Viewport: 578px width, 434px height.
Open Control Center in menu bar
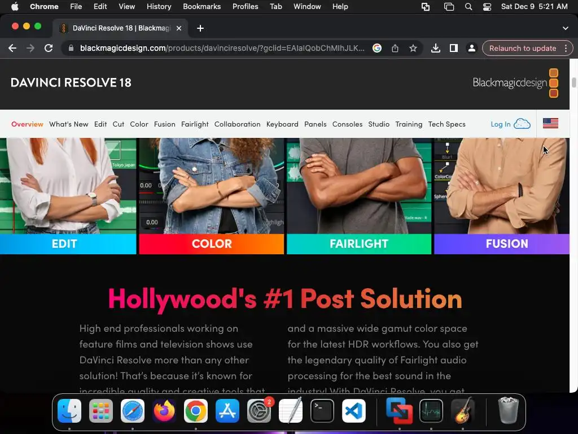point(487,7)
